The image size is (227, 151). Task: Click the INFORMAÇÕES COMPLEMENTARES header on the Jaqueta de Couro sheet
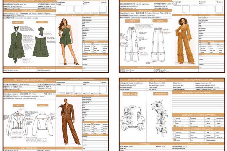coord(82,79)
